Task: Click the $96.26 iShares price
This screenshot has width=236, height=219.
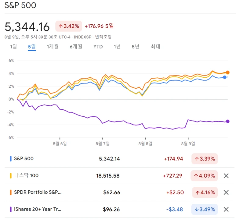Action: 111,209
